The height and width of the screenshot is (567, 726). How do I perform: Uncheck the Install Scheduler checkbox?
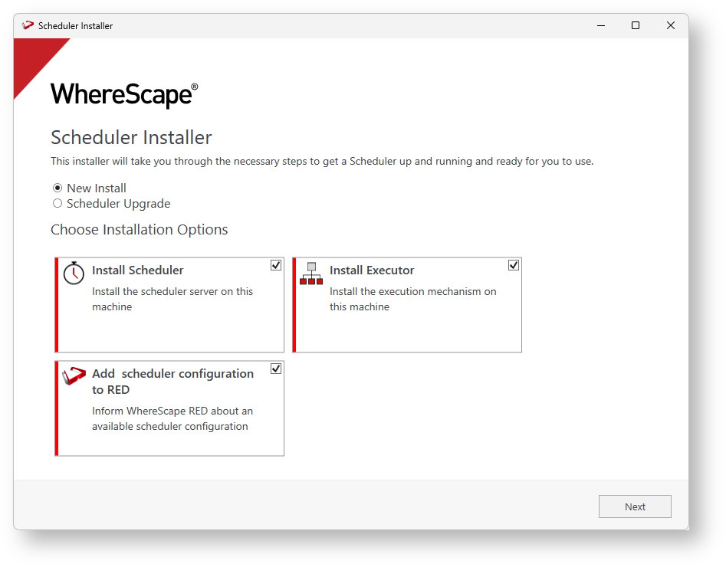[x=276, y=265]
